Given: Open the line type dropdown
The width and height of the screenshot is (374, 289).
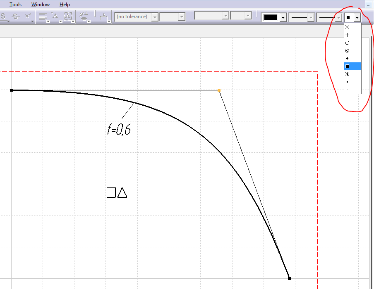Looking at the screenshot, I should (x=329, y=18).
